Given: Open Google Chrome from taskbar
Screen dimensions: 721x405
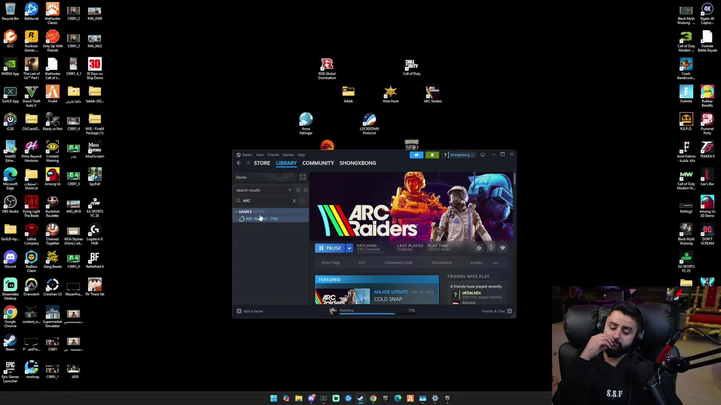Looking at the screenshot, I should click(373, 399).
